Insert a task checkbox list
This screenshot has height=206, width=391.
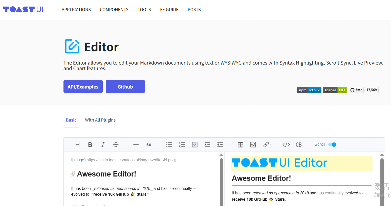coord(195,144)
